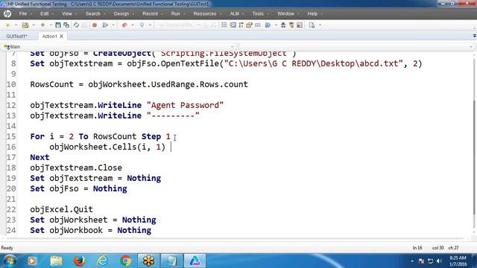Click the list lines toolbar icon
This screenshot has height=268, width=477.
click(224, 25)
